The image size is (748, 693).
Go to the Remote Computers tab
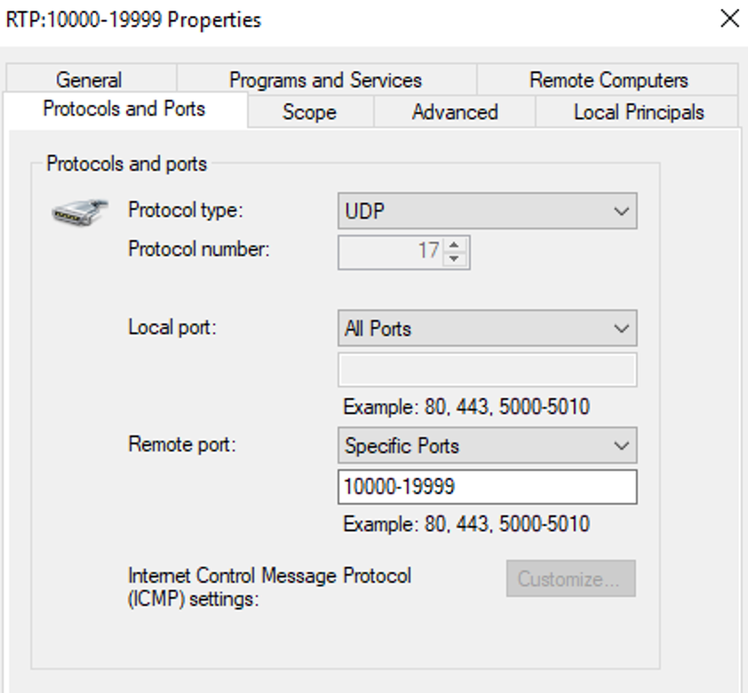609,80
